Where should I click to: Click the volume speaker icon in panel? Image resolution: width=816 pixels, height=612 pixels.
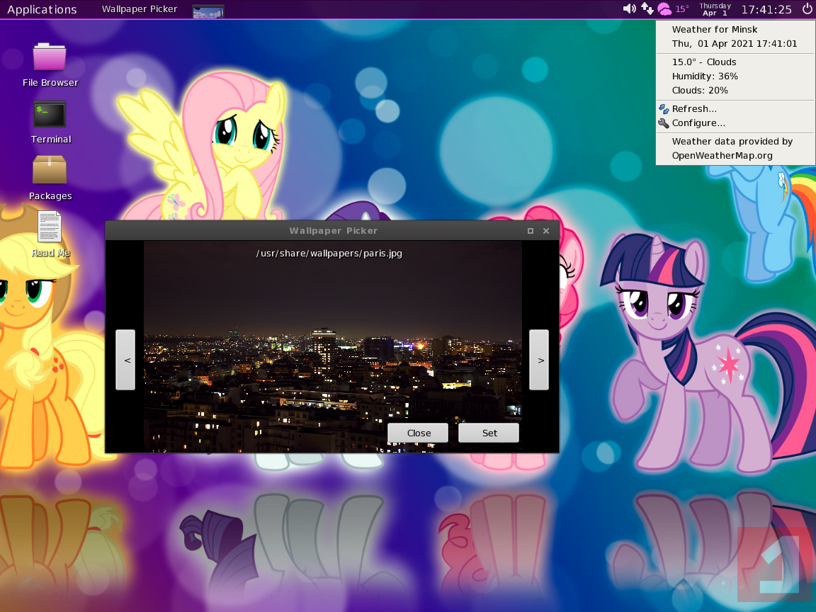pyautogui.click(x=629, y=8)
